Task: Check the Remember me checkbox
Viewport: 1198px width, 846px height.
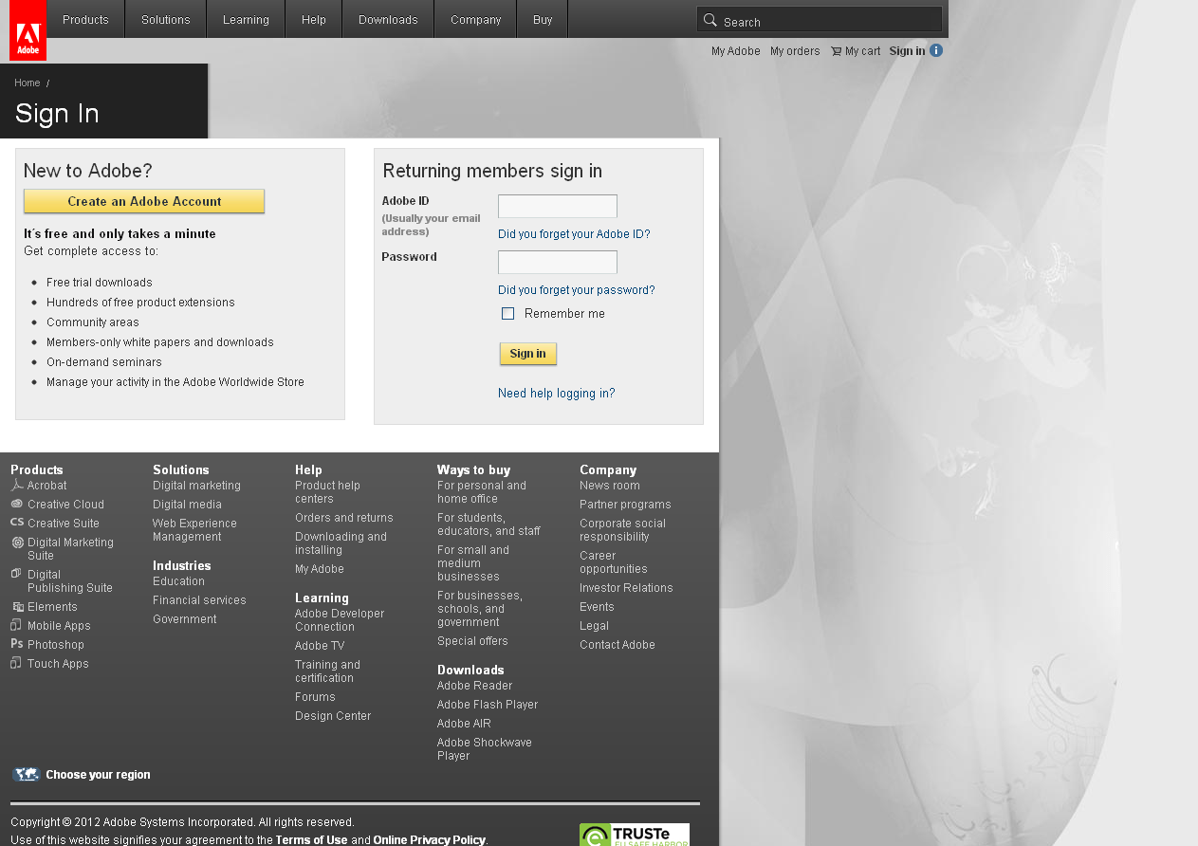Action: 507,314
